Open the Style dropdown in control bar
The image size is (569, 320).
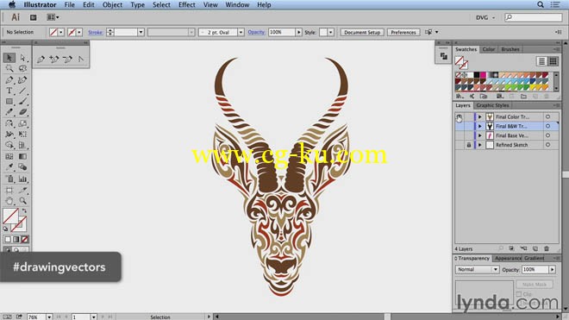coord(330,32)
